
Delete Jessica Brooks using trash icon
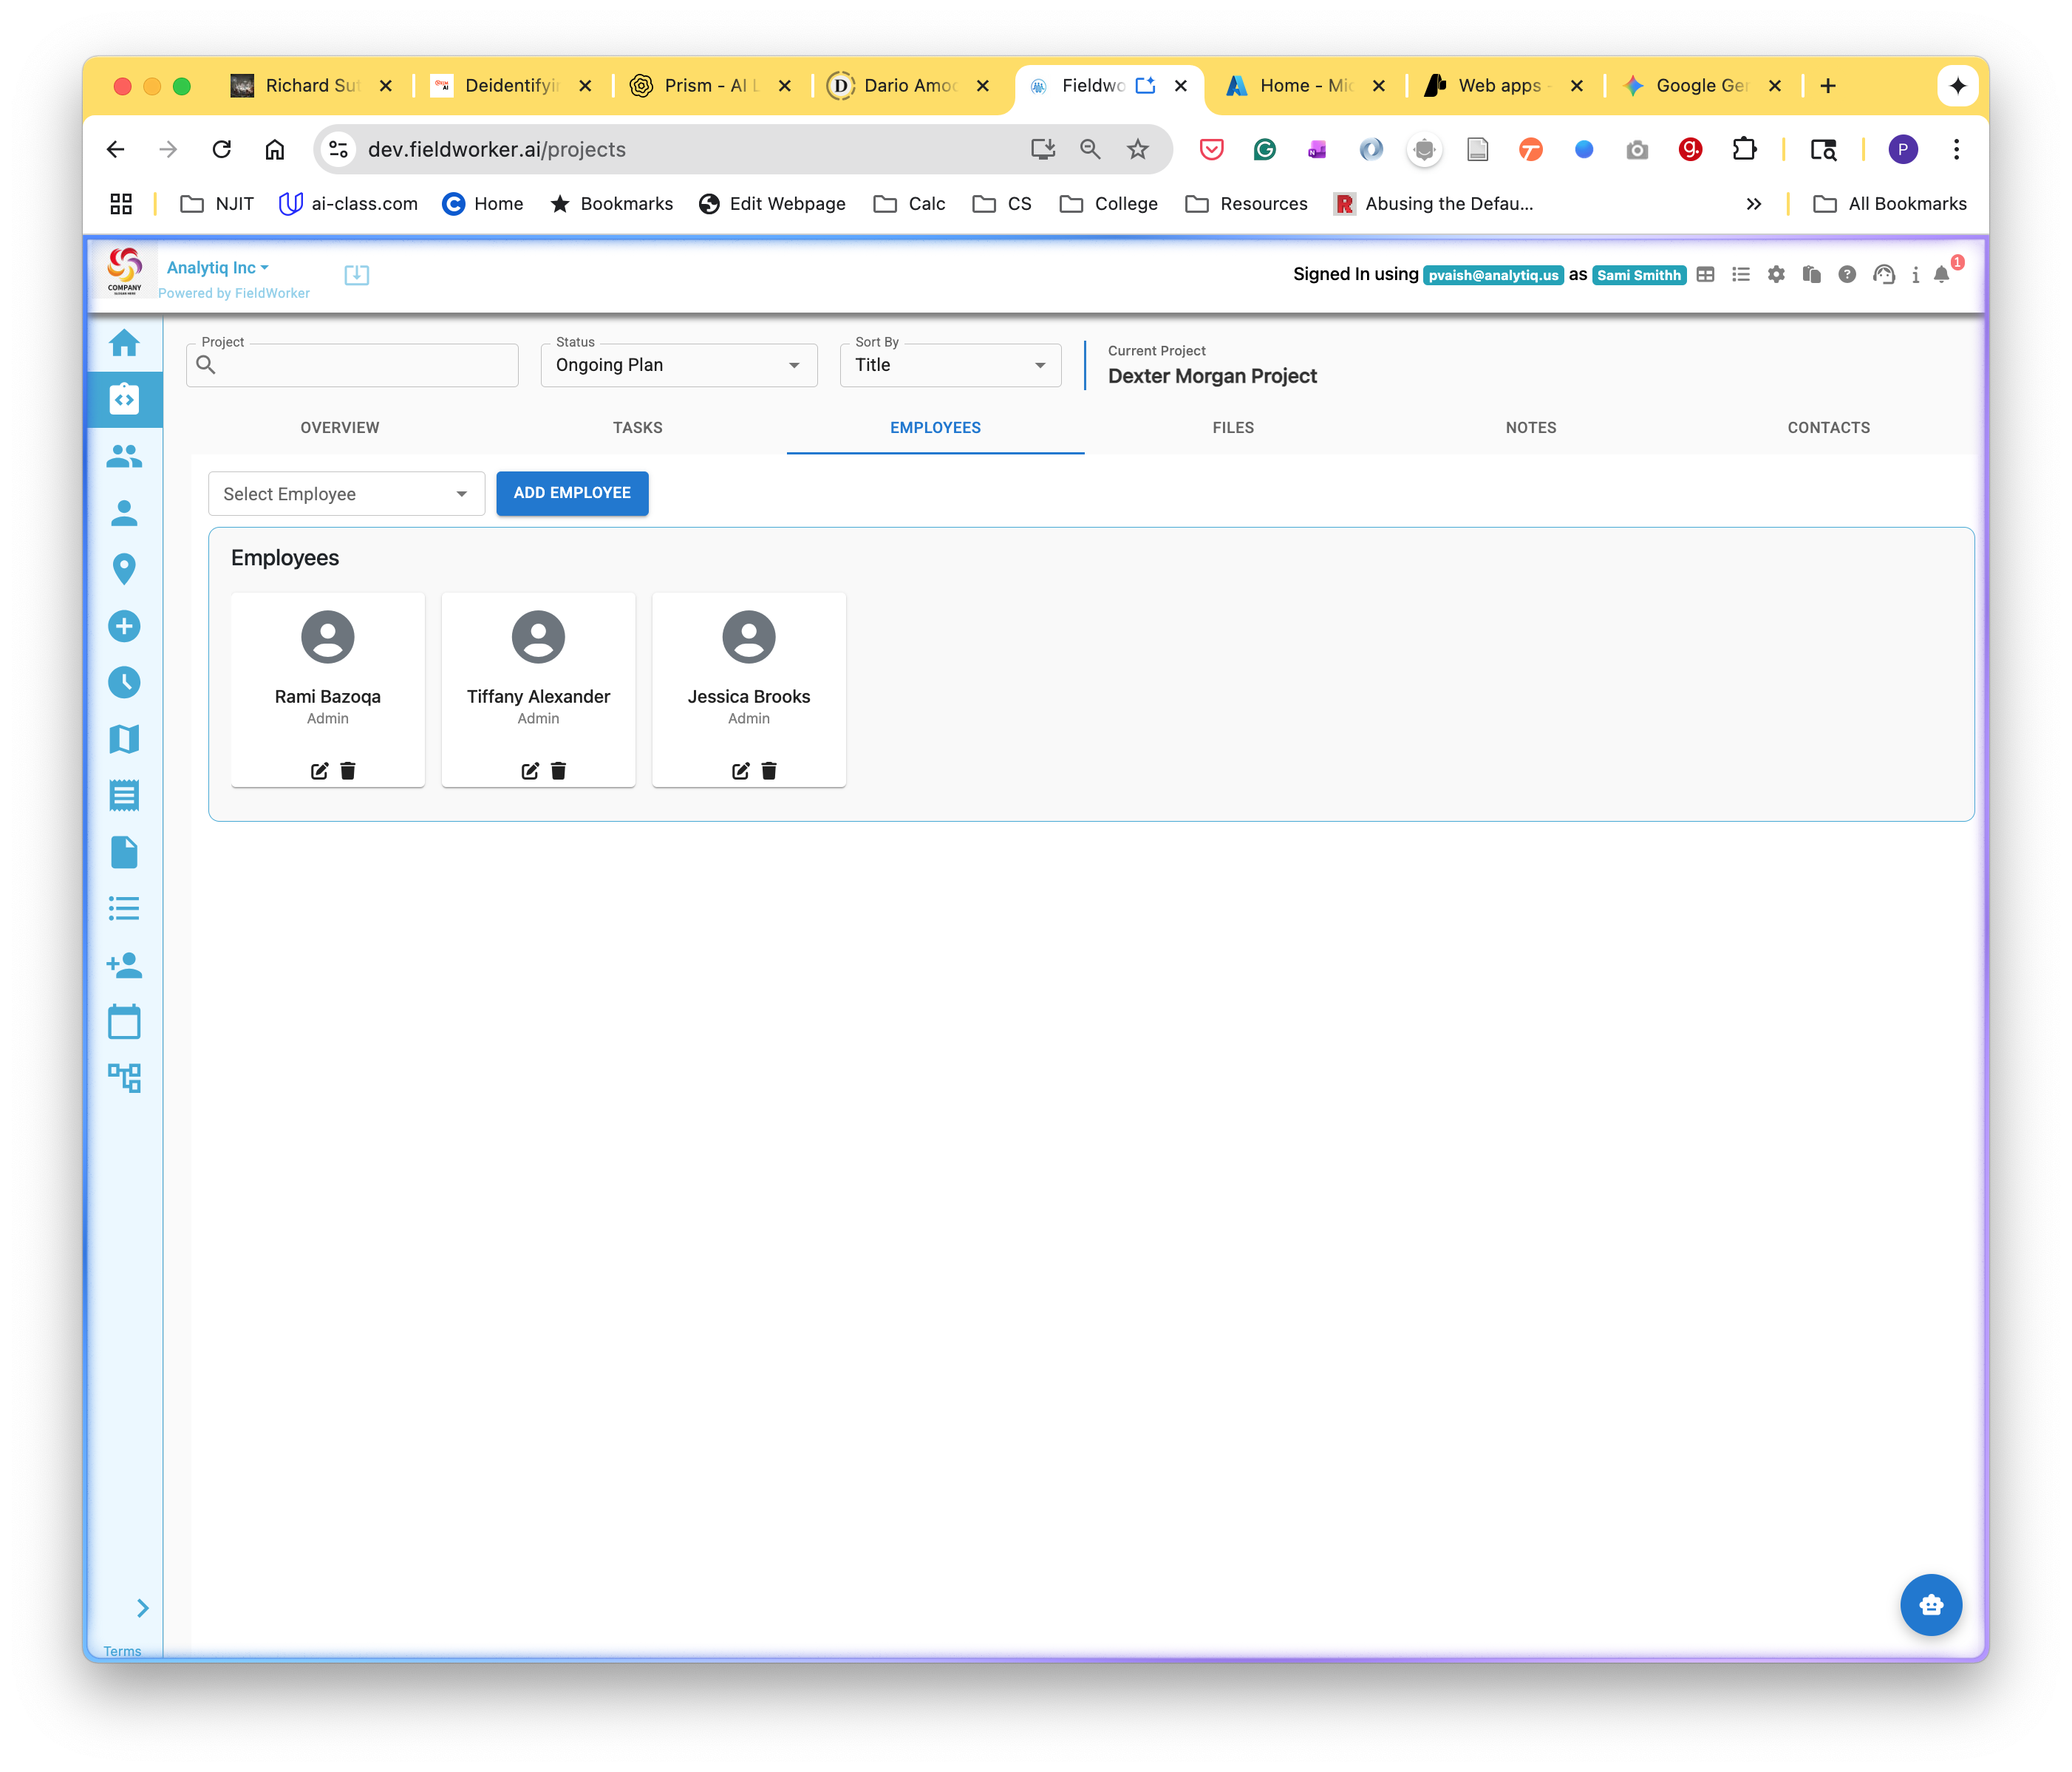769,771
